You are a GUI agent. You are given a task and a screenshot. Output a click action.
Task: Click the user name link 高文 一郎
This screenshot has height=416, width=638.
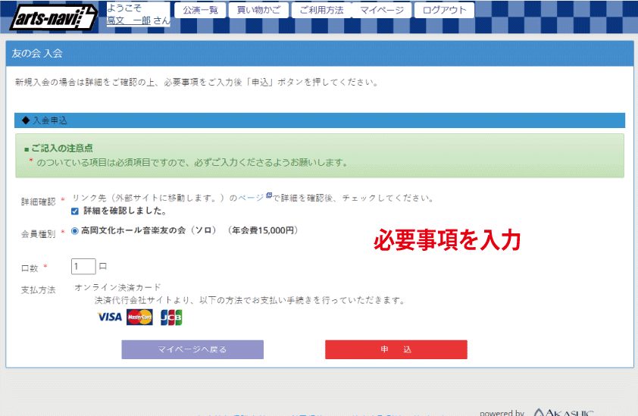point(129,20)
